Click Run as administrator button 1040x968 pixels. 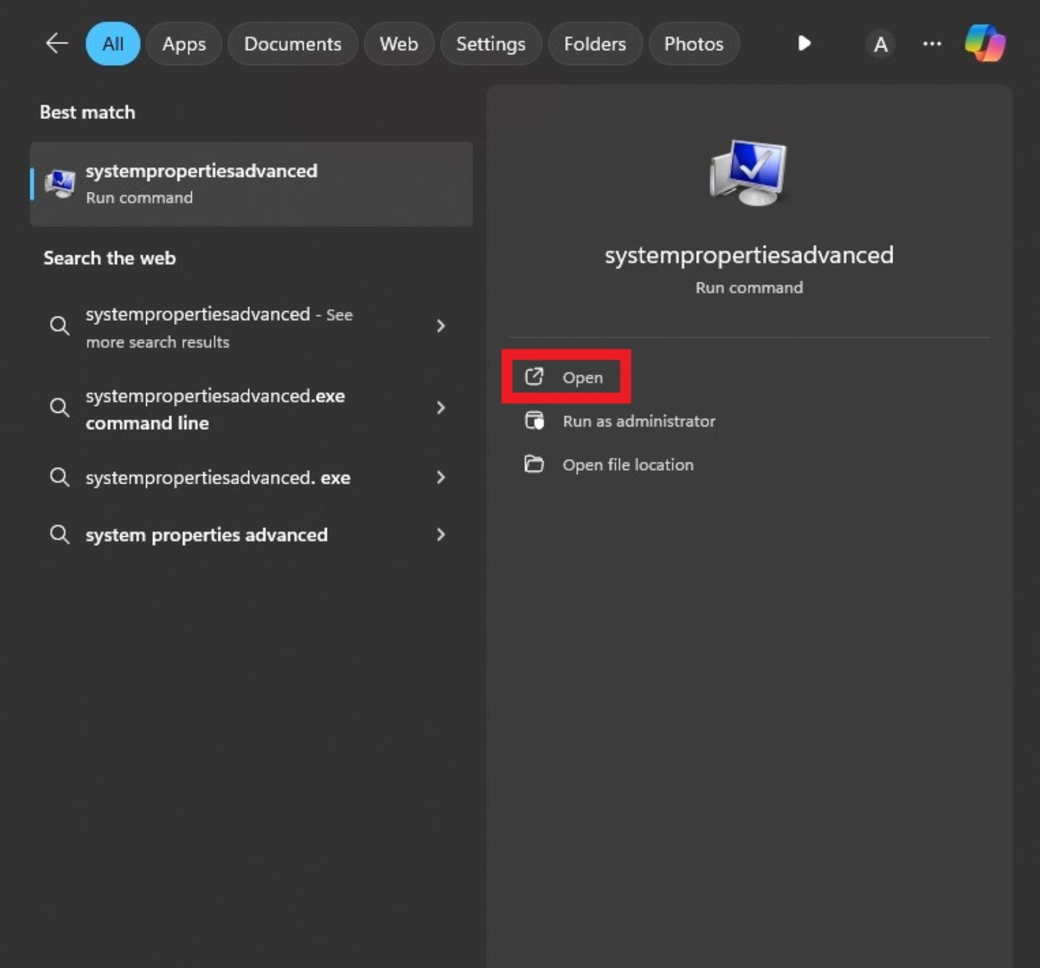(640, 420)
